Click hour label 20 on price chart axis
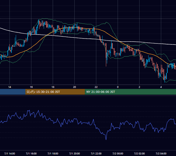 pos(75,87)
